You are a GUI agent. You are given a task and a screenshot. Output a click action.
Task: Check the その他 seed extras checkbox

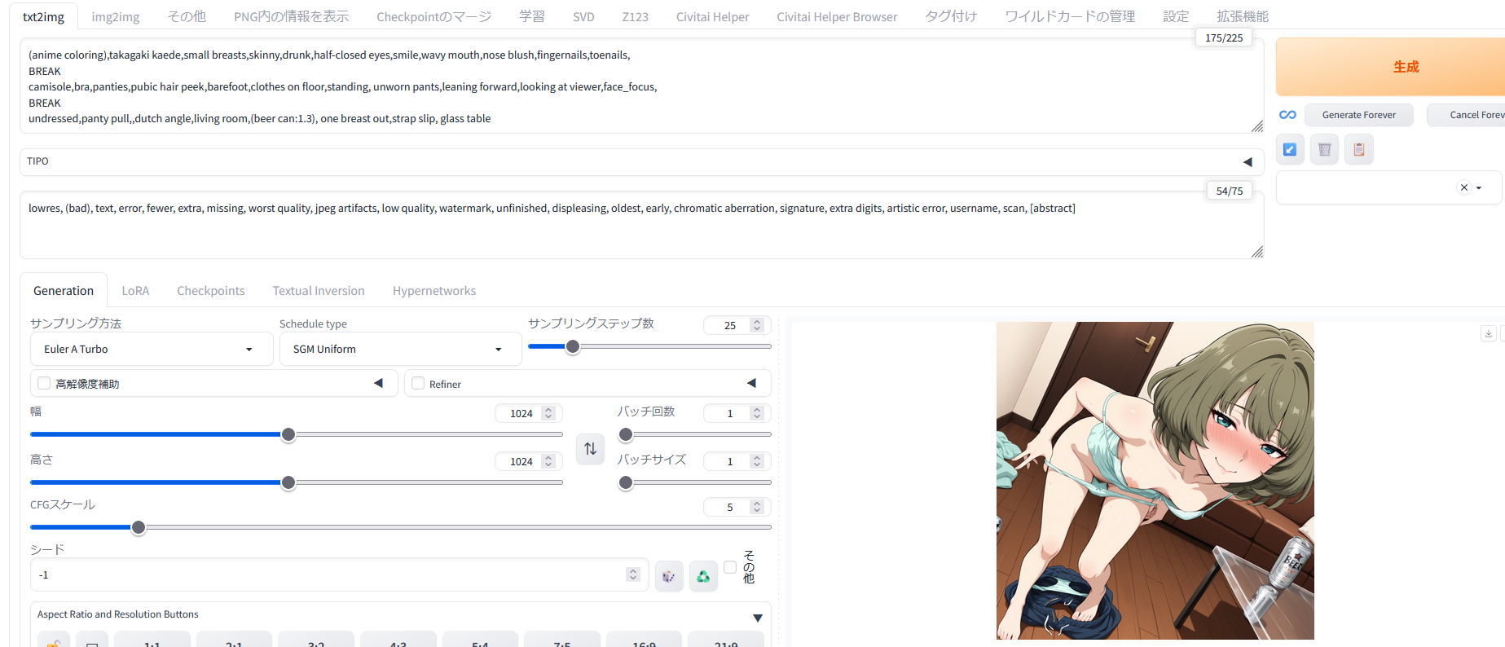[x=730, y=567]
